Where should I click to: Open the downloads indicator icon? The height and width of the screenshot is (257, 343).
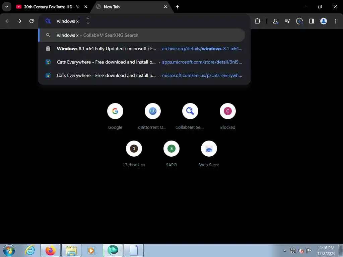click(299, 21)
